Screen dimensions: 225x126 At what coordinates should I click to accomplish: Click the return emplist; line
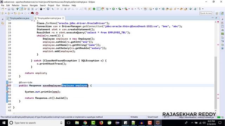(36, 73)
